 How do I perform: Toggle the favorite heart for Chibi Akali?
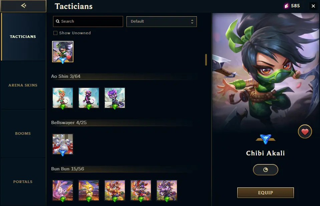click(305, 131)
